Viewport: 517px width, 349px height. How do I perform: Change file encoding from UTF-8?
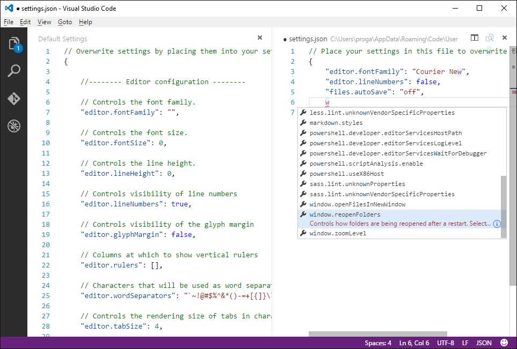click(x=446, y=343)
